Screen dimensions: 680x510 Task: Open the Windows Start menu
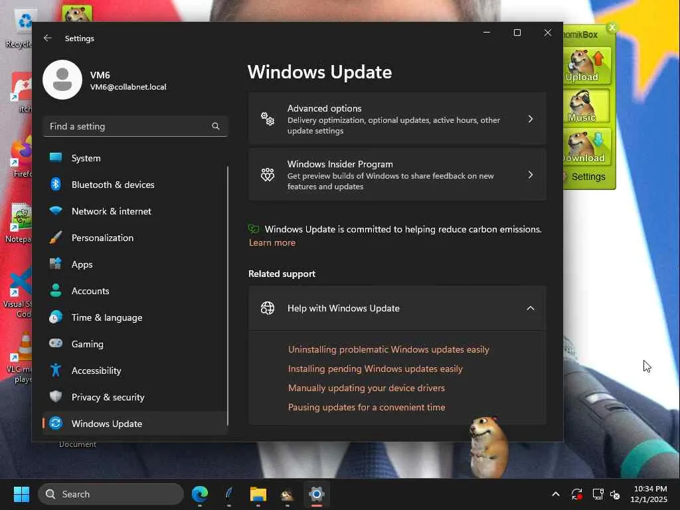pos(21,494)
